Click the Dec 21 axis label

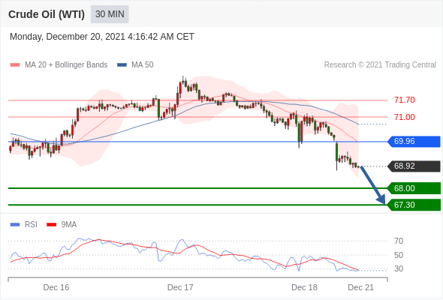point(361,287)
